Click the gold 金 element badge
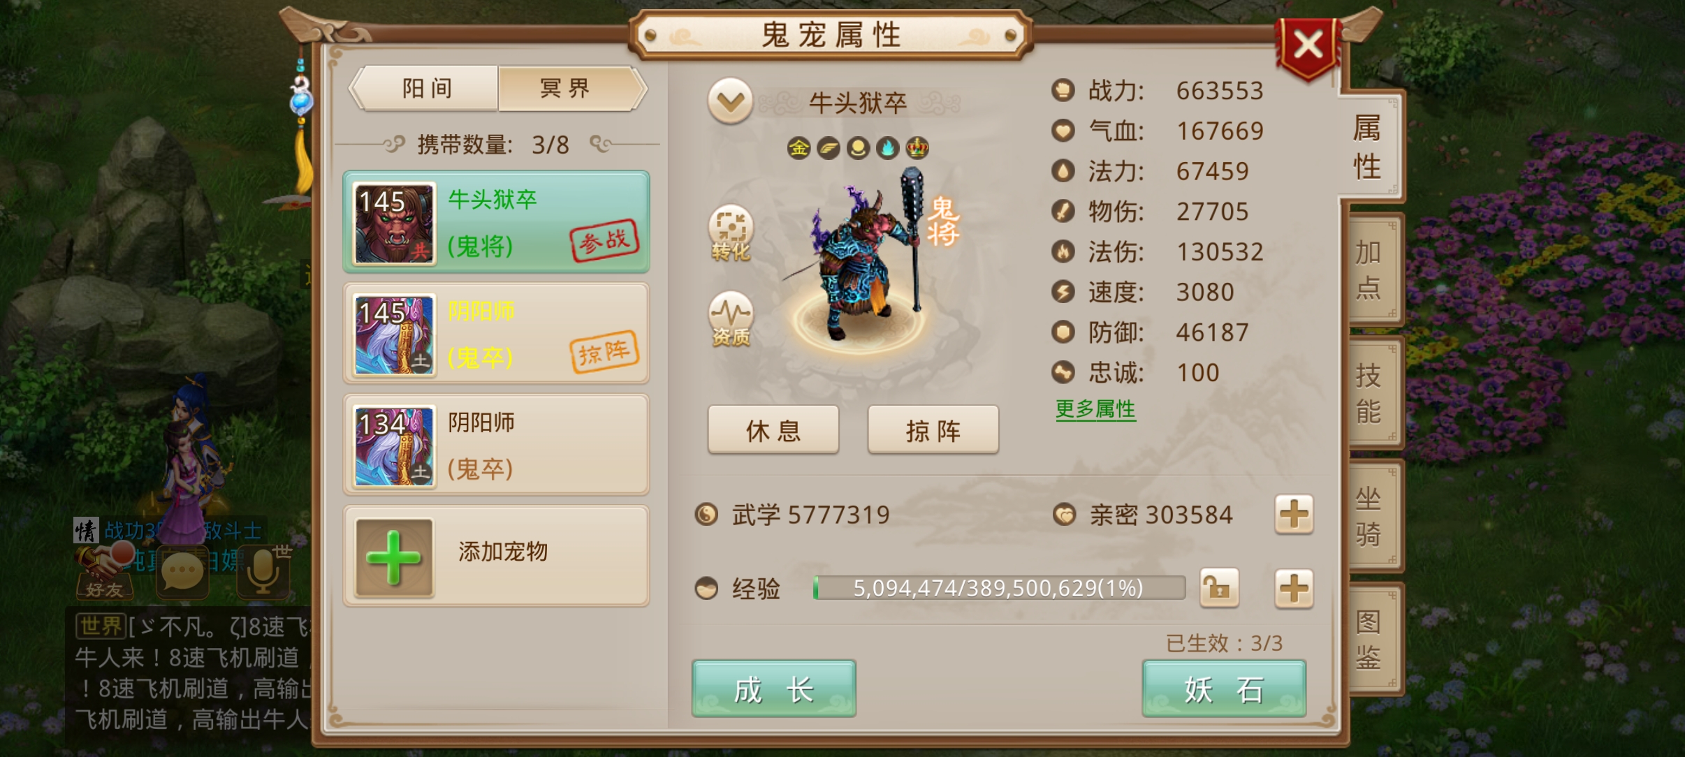 pyautogui.click(x=798, y=148)
